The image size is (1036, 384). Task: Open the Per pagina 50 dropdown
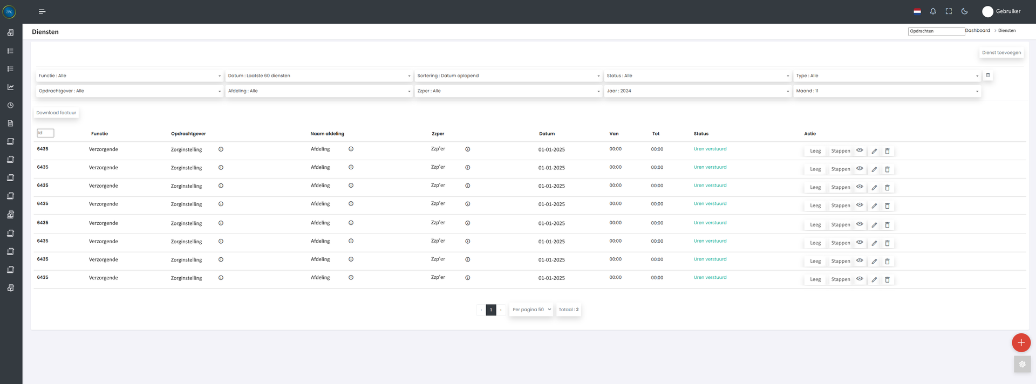pos(531,310)
